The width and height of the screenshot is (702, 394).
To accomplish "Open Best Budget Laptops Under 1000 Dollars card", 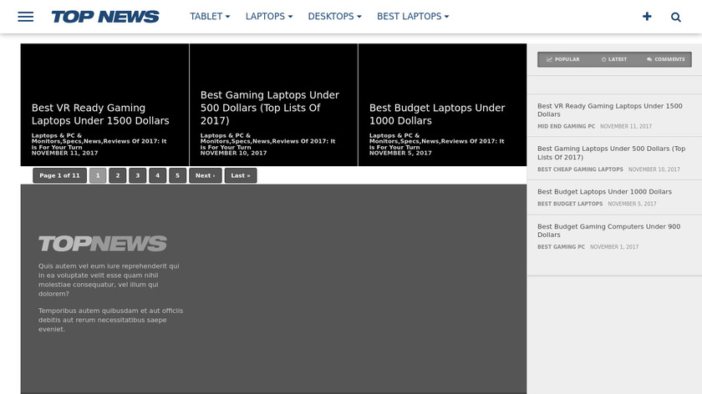I will (x=437, y=114).
